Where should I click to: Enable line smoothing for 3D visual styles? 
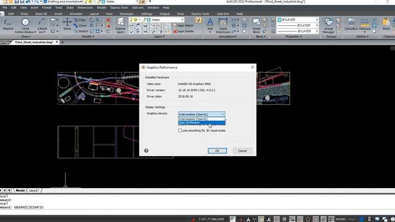tap(180, 130)
